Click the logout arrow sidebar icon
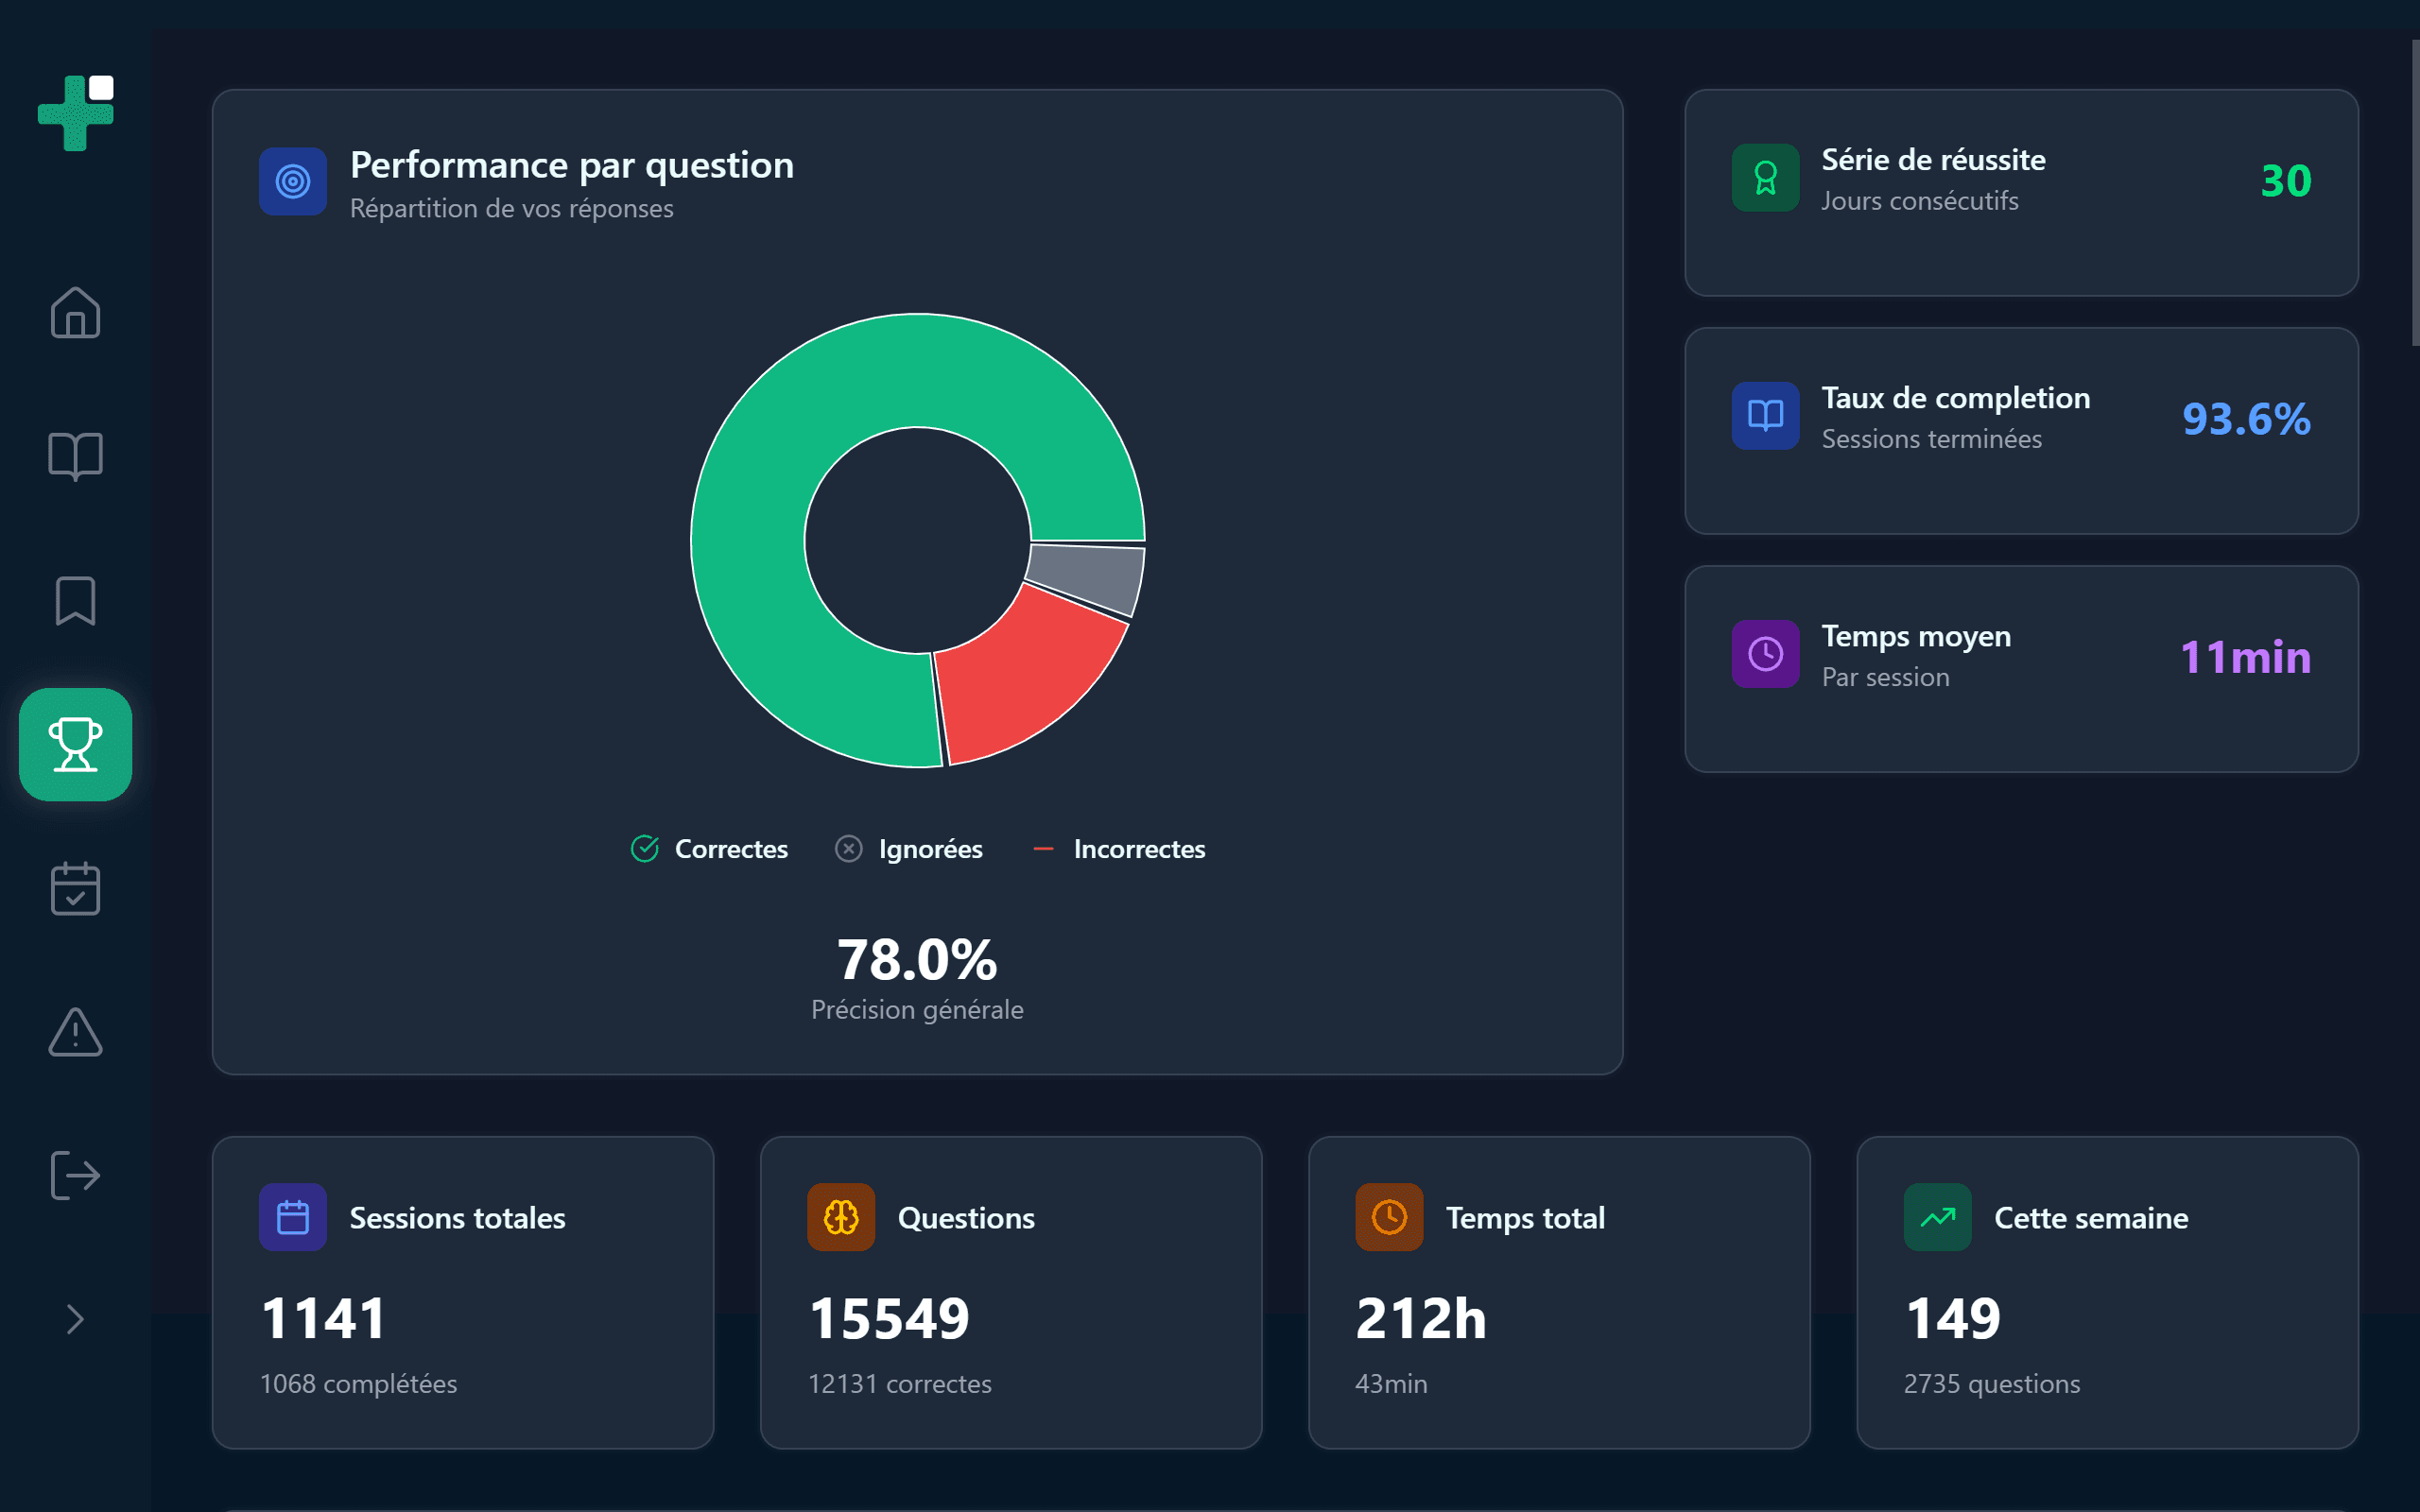This screenshot has width=2420, height=1512. click(75, 1175)
